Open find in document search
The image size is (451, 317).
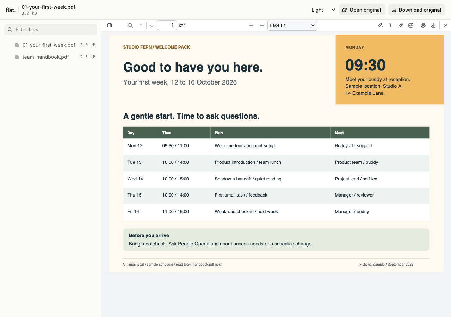pyautogui.click(x=131, y=25)
